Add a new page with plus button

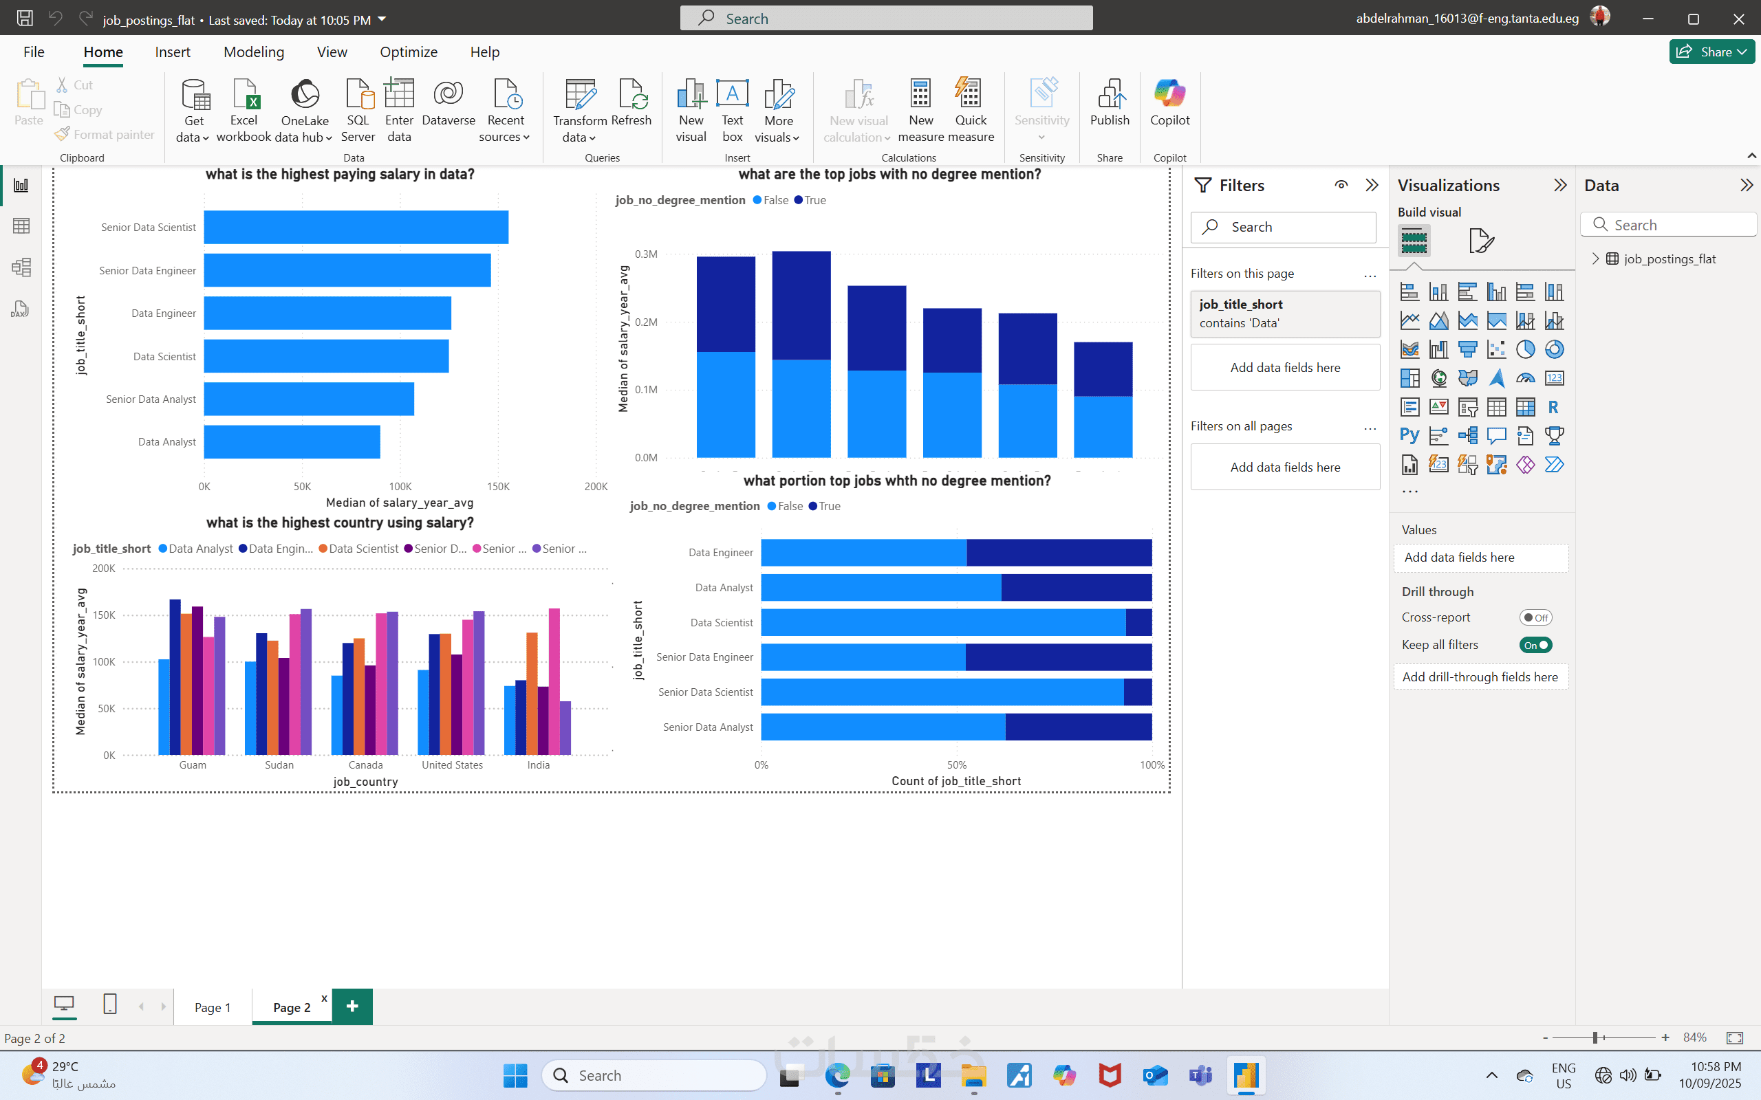coord(352,1006)
